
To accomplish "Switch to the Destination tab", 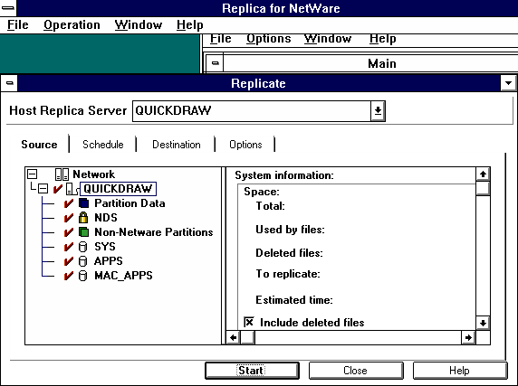I will pos(176,145).
